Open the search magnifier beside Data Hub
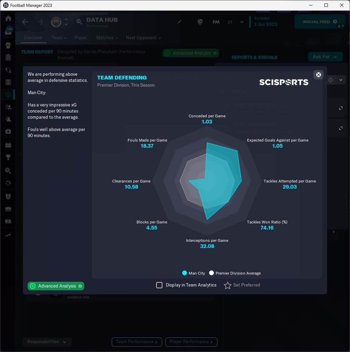 tap(79, 22)
